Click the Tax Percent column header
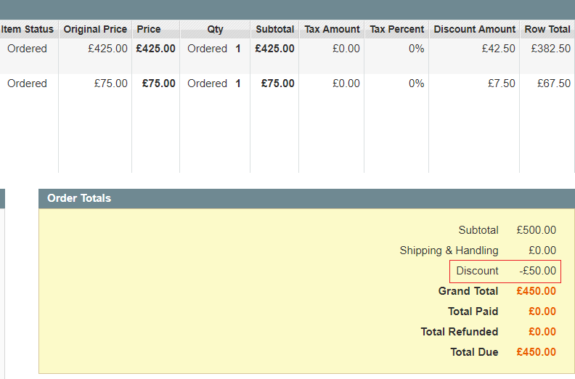The width and height of the screenshot is (575, 379). (x=396, y=30)
